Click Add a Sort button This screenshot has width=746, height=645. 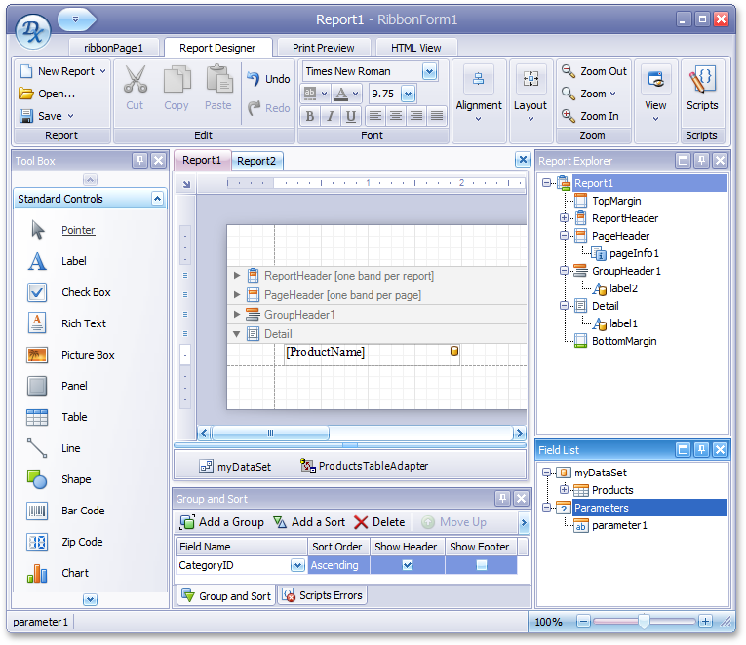(x=309, y=522)
